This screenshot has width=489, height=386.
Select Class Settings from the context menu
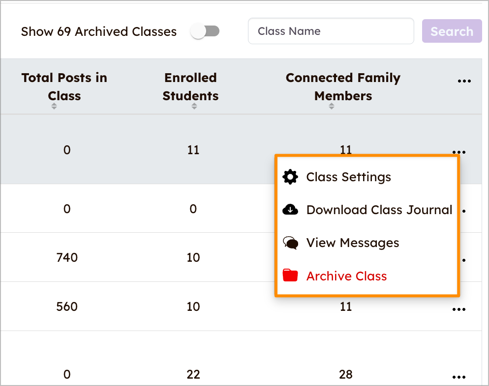pos(348,177)
